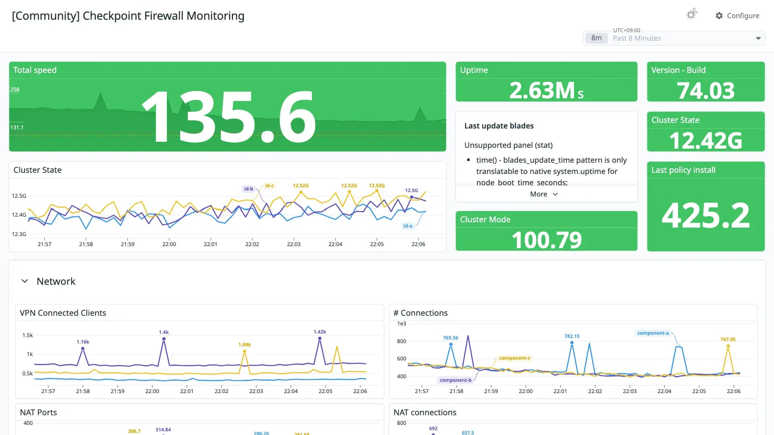Click the id-a series label in Cluster State
The height and width of the screenshot is (435, 774).
[x=408, y=226]
